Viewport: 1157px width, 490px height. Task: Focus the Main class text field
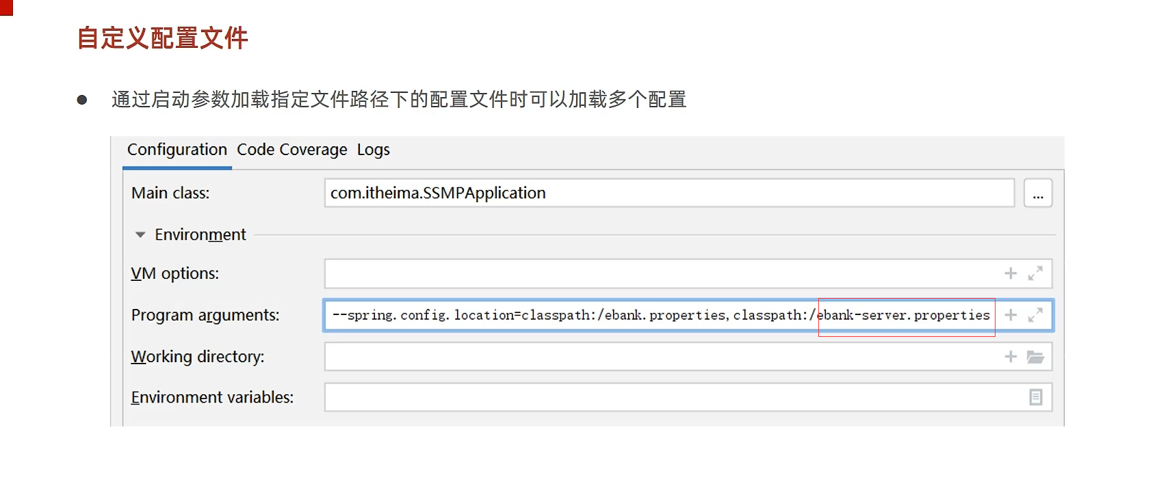coord(668,193)
